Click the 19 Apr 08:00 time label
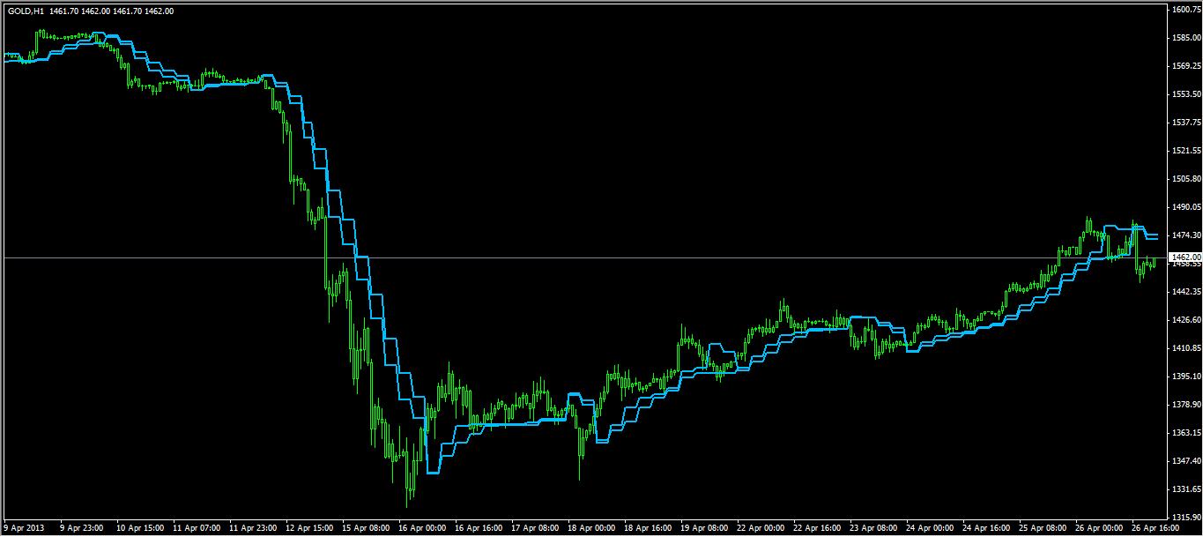This screenshot has width=1203, height=537. pyautogui.click(x=703, y=528)
